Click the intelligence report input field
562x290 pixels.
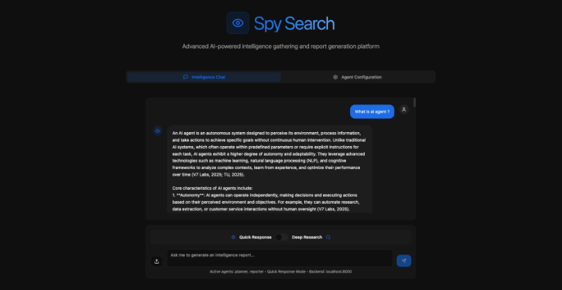pos(280,258)
